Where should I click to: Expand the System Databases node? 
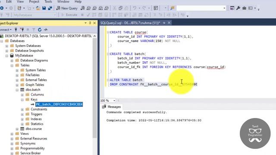[7, 46]
